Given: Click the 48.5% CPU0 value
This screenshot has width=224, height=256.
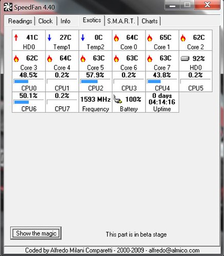Looking at the screenshot, I should click(28, 75).
